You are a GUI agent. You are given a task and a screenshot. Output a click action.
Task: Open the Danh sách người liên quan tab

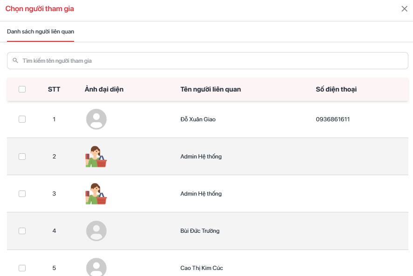click(x=41, y=32)
